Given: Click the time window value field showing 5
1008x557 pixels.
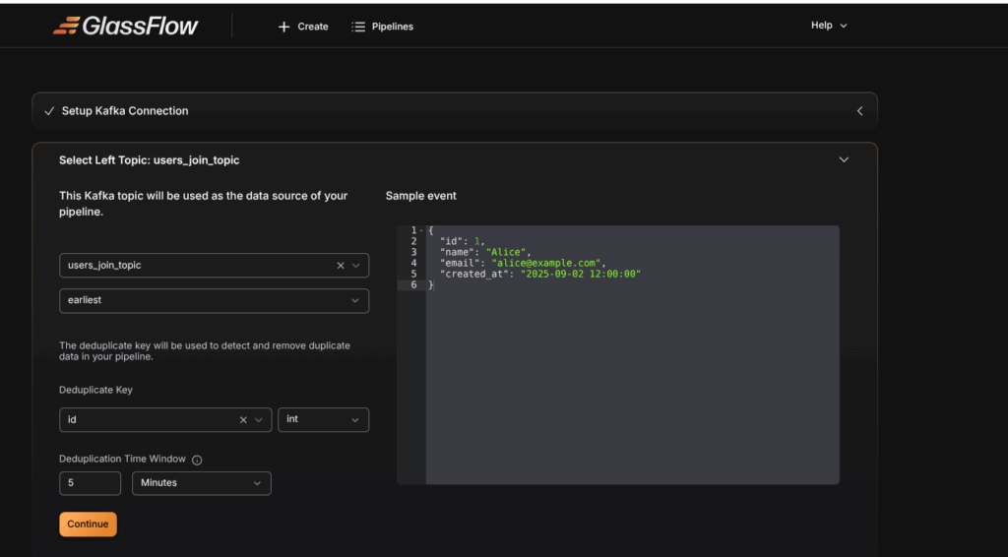Looking at the screenshot, I should point(90,483).
